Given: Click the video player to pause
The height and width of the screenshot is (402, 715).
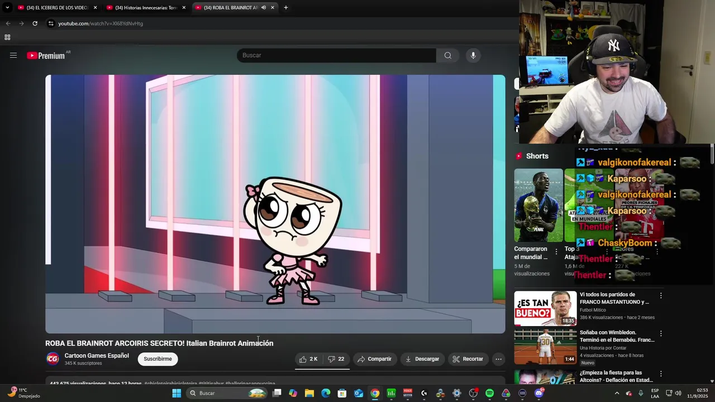Looking at the screenshot, I should (275, 204).
